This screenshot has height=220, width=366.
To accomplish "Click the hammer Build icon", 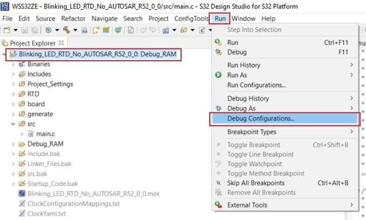I will (x=67, y=30).
